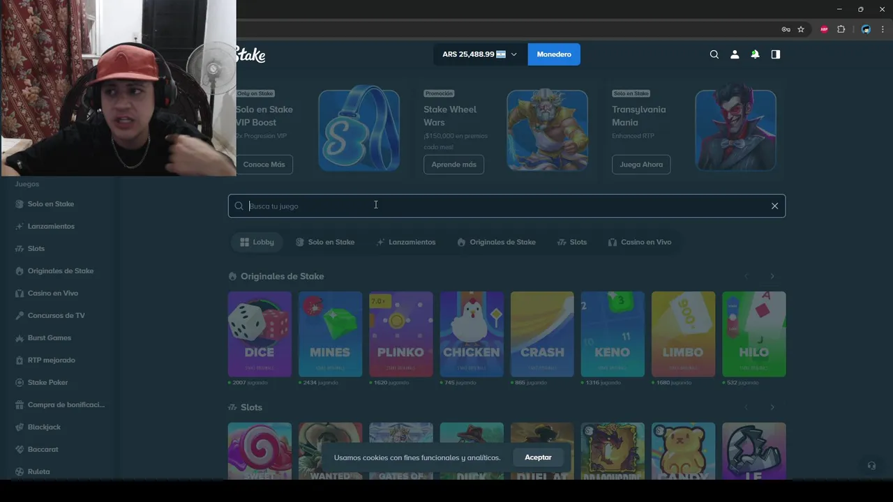Screen dimensions: 893x502
Task: Open the browser password key icon
Action: pyautogui.click(x=786, y=29)
